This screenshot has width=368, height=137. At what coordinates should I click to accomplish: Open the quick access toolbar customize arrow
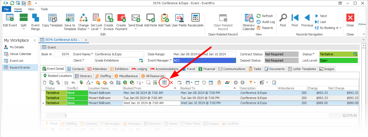click(36, 3)
